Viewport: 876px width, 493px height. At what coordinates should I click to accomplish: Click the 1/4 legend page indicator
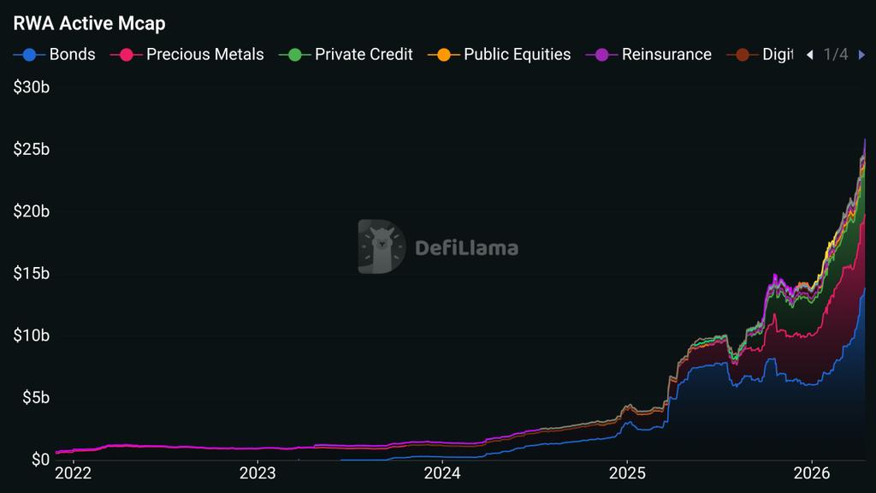coord(836,55)
